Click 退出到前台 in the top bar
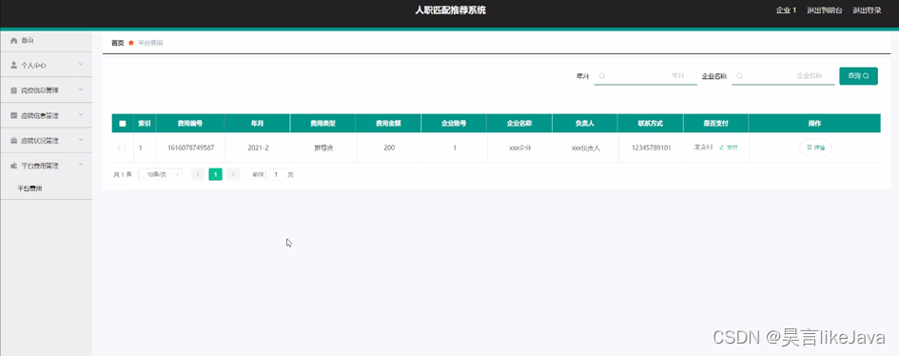This screenshot has height=356, width=899. point(825,10)
